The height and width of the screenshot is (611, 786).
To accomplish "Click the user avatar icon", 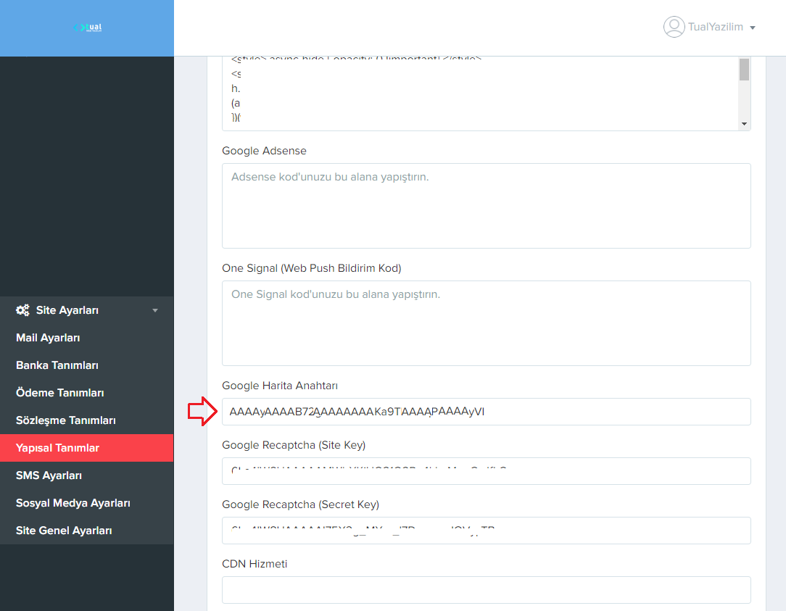I will pos(674,27).
